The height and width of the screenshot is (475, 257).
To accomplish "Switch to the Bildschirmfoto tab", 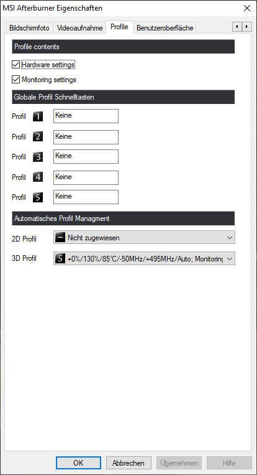I will pos(29,28).
